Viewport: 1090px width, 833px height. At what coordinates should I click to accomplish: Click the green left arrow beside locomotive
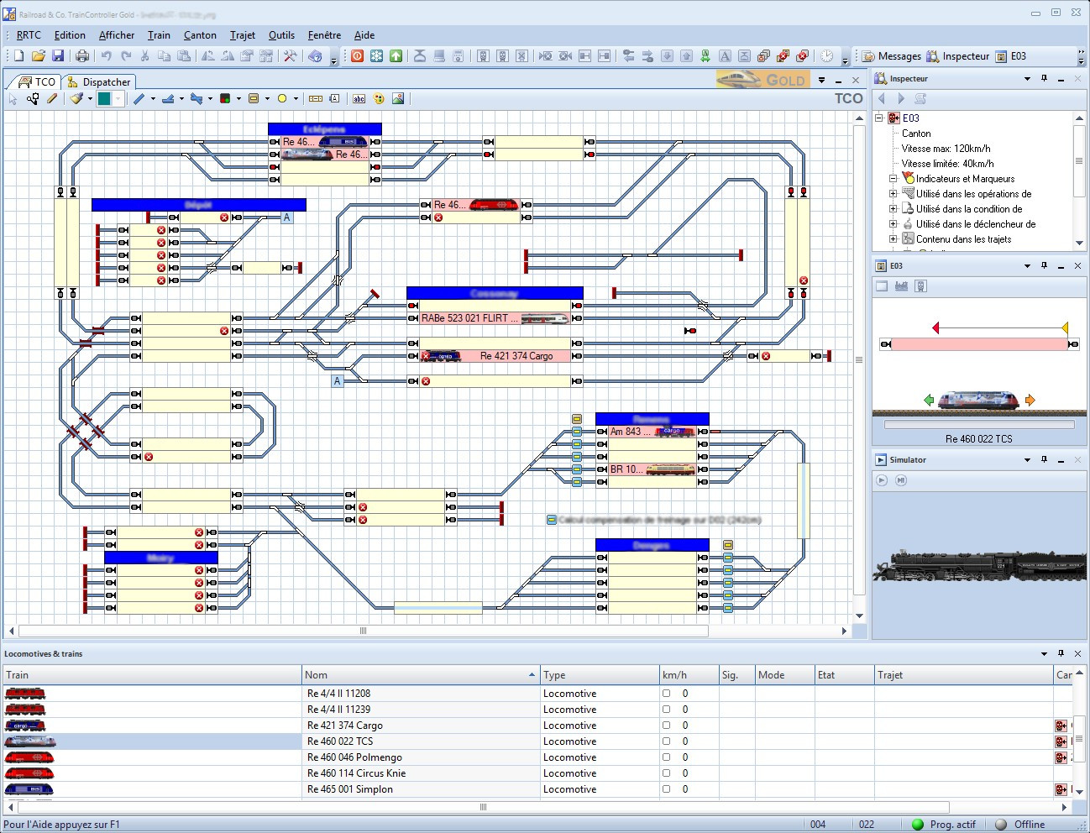pyautogui.click(x=929, y=401)
